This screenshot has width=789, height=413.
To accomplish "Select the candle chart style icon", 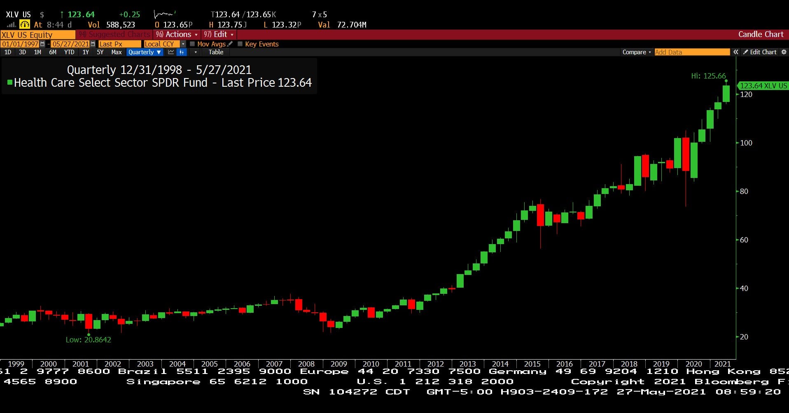I will click(182, 52).
